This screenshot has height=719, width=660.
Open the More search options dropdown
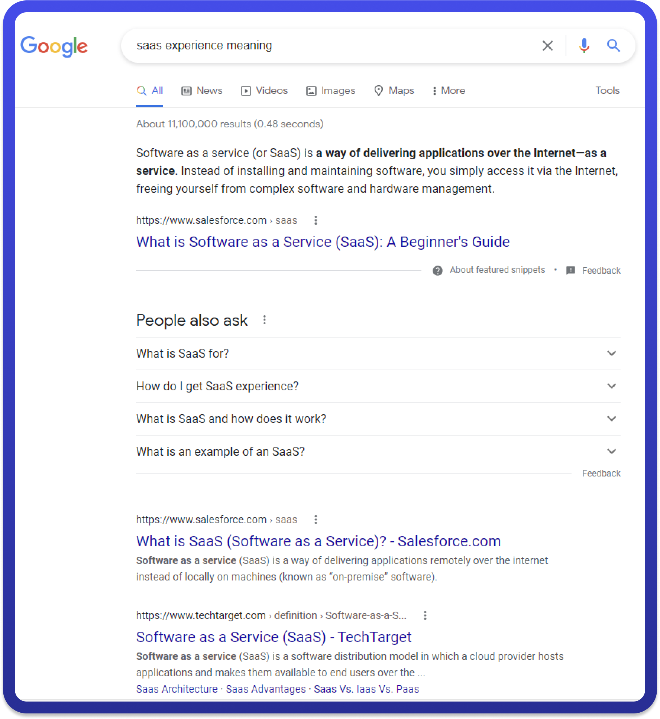tap(449, 91)
